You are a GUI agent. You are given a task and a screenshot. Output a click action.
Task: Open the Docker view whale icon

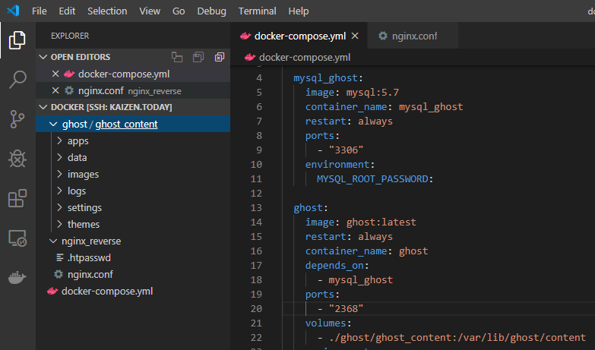point(17,278)
